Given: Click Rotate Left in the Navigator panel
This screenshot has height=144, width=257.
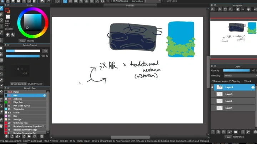Looking at the screenshot, I should pyautogui.click(x=238, y=10).
